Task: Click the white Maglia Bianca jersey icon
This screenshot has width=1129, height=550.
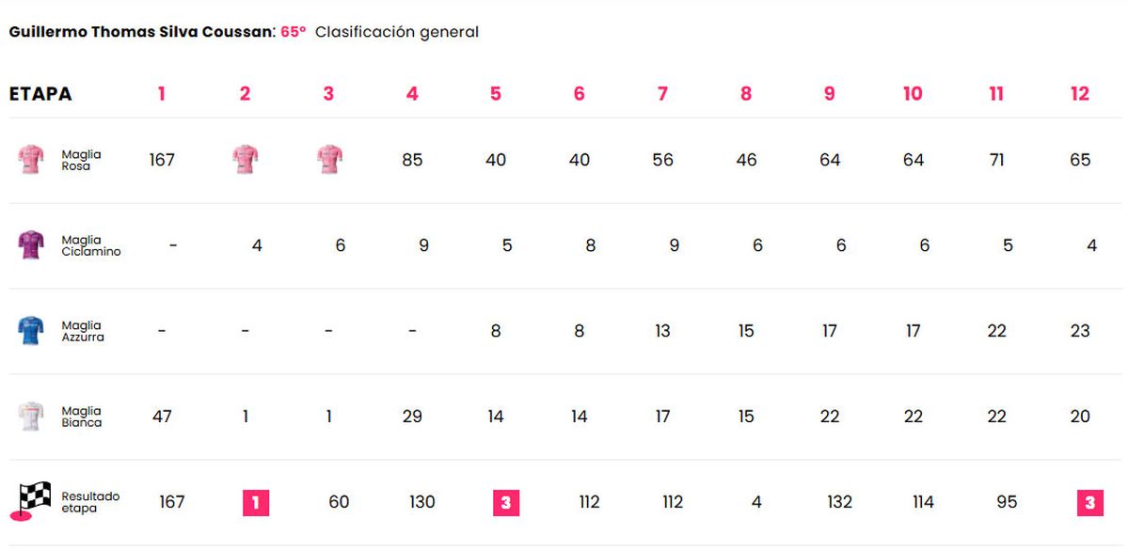Action: coord(31,416)
